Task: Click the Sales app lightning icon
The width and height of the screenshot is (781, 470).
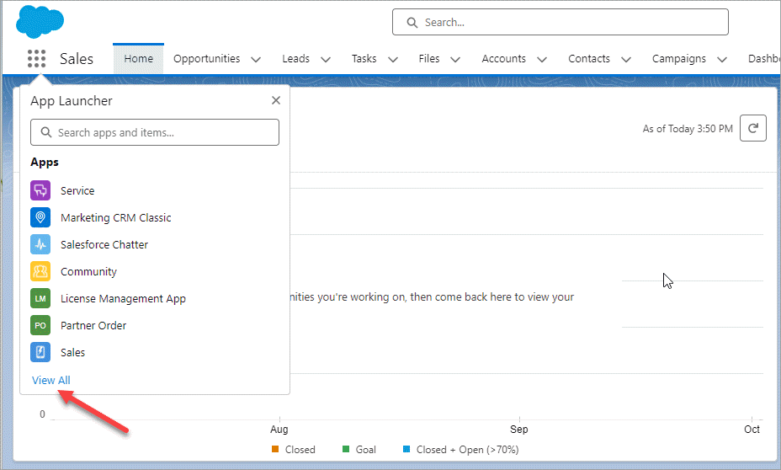Action: 40,352
